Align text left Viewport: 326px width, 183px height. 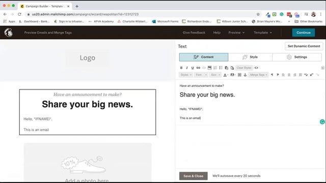[x=283, y=75]
